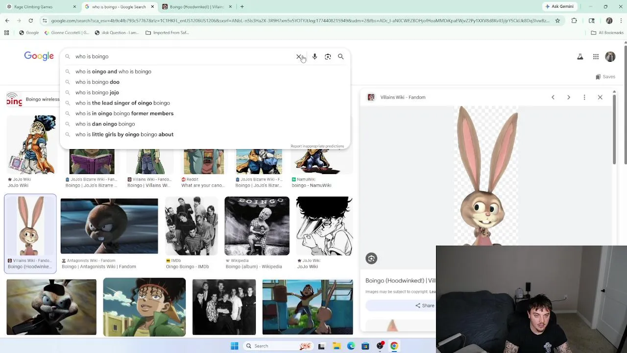Open the Gionne Ciccotelli bookmark

point(67,33)
